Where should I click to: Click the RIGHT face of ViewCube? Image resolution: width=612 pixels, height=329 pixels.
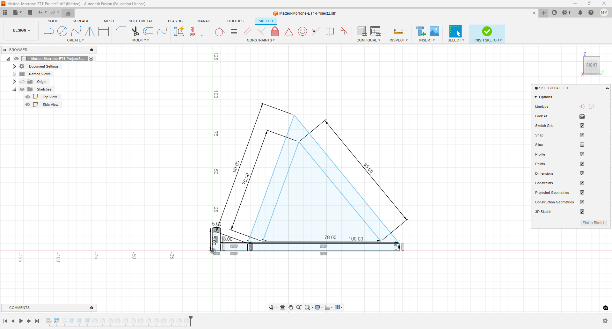pyautogui.click(x=592, y=65)
